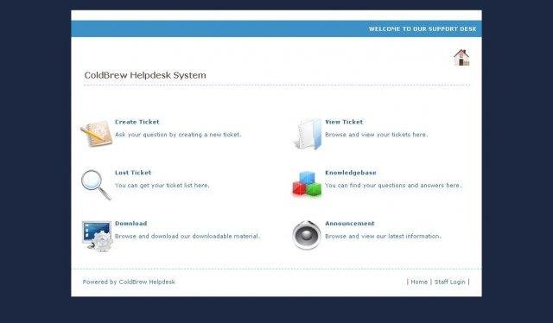Follow the View Ticket link
The image size is (553, 323).
click(x=344, y=122)
